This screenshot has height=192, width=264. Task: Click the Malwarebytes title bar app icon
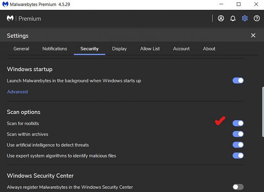(x=5, y=4)
